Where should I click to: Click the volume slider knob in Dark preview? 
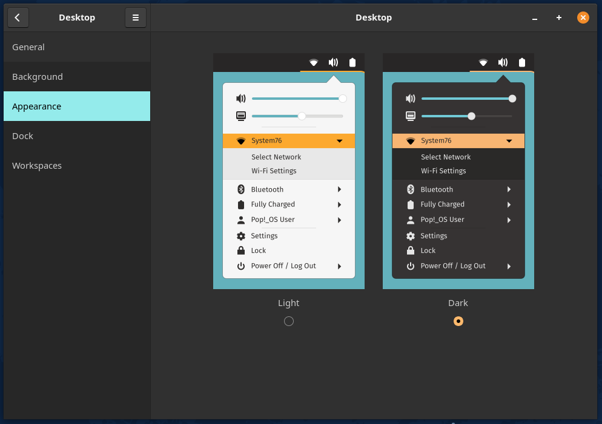click(x=512, y=99)
